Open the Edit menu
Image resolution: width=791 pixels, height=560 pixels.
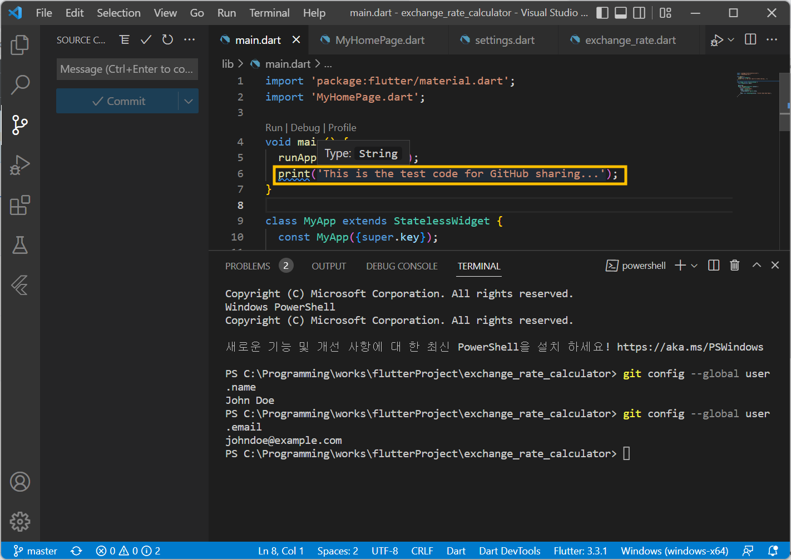[x=75, y=13]
